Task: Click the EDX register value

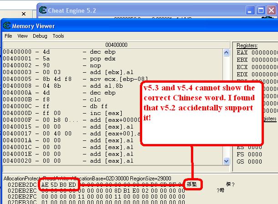Action: tap(265, 75)
